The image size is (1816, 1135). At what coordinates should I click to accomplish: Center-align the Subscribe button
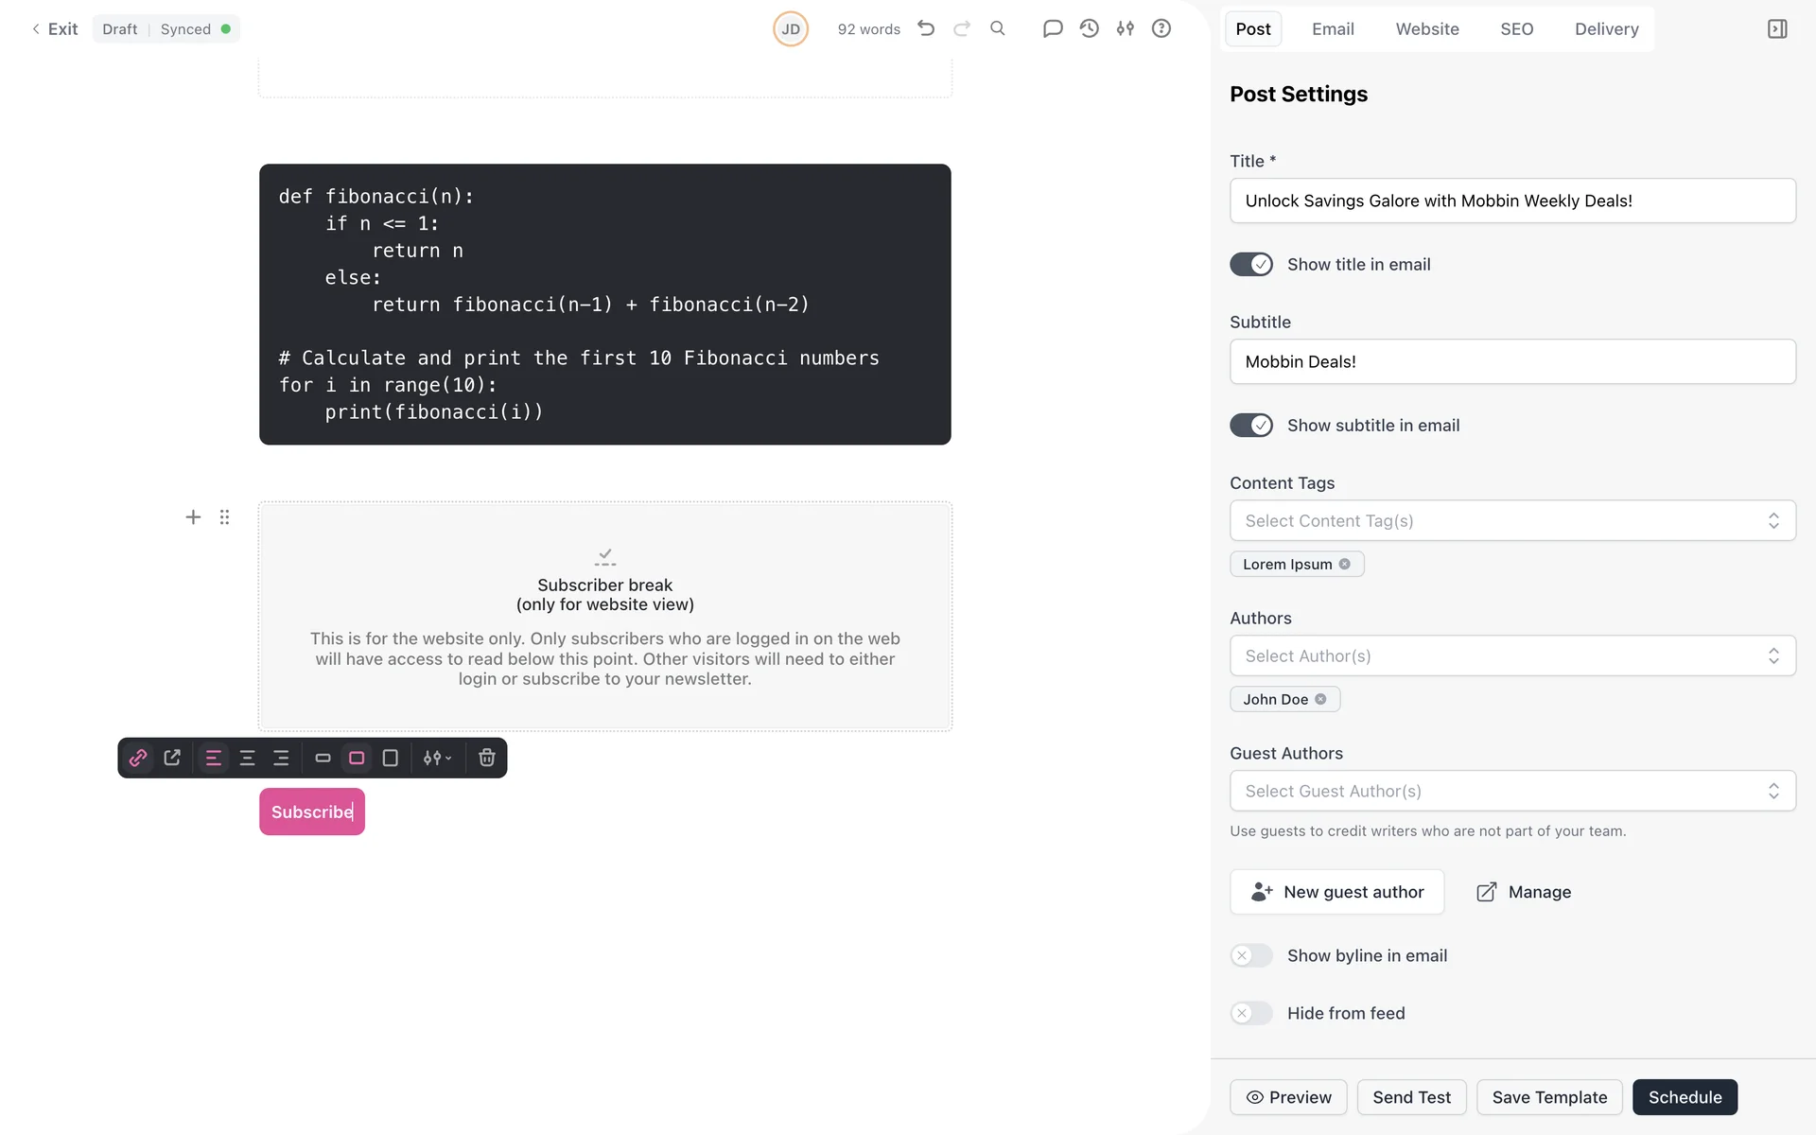pos(247,758)
